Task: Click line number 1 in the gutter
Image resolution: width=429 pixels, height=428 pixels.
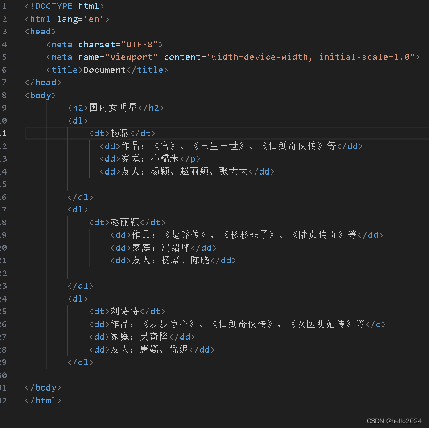Action: pos(4,6)
